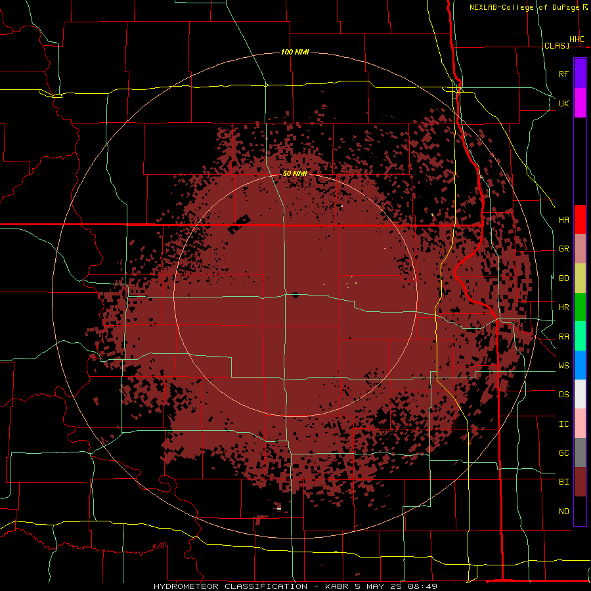Click the '[CLAS]' units label
Viewport: 591px width, 591px height.
pyautogui.click(x=555, y=45)
